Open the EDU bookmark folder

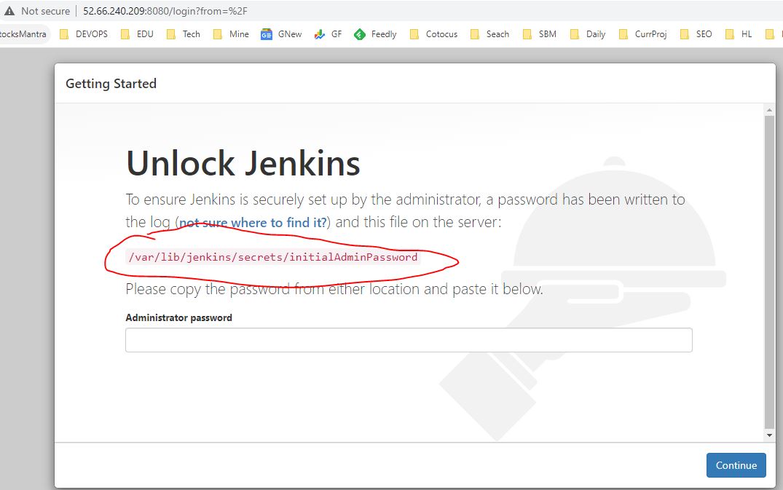pyautogui.click(x=137, y=34)
